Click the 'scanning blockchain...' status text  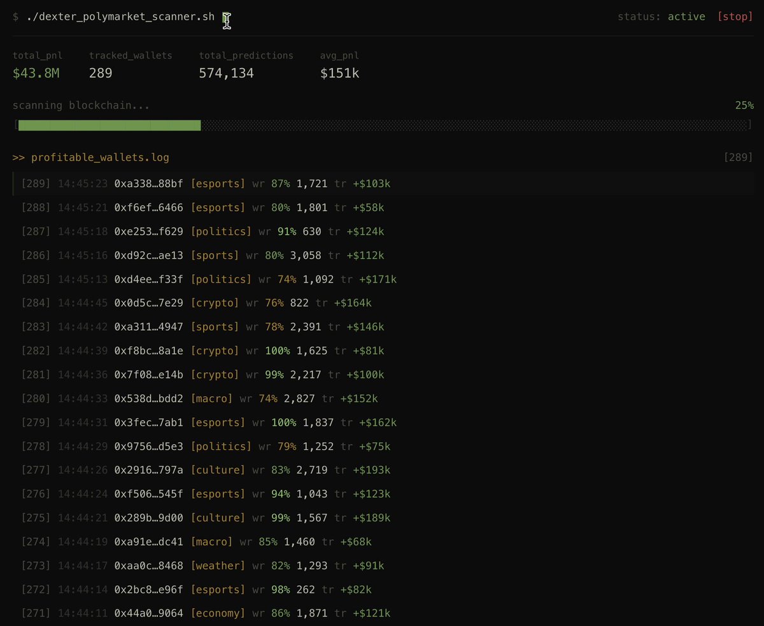81,105
